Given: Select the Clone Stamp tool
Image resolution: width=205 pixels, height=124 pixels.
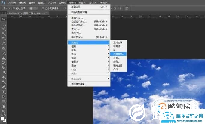Looking at the screenshot, I should 4,58.
